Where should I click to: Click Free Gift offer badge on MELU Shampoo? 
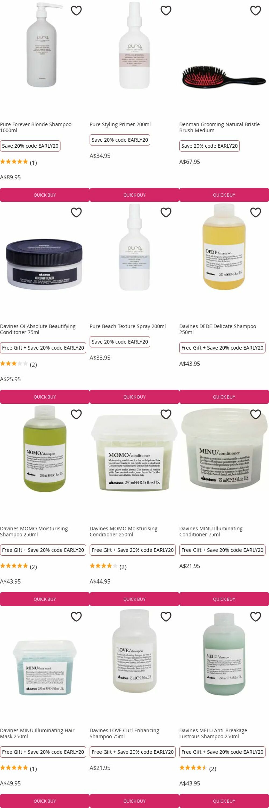point(223,752)
